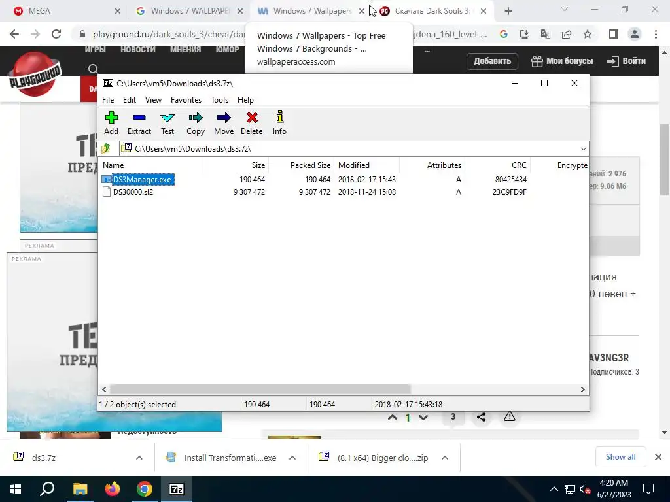Extract the selected archive file
The width and height of the screenshot is (670, 502).
139,124
